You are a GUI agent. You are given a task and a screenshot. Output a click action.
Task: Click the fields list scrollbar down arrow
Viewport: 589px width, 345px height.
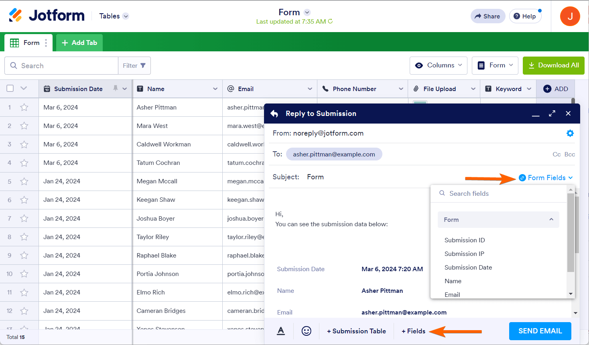571,294
